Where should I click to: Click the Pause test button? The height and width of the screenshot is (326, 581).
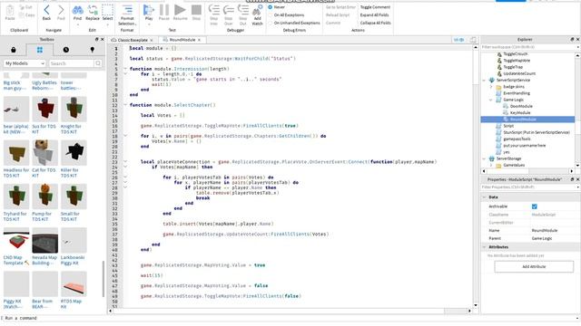pyautogui.click(x=164, y=10)
